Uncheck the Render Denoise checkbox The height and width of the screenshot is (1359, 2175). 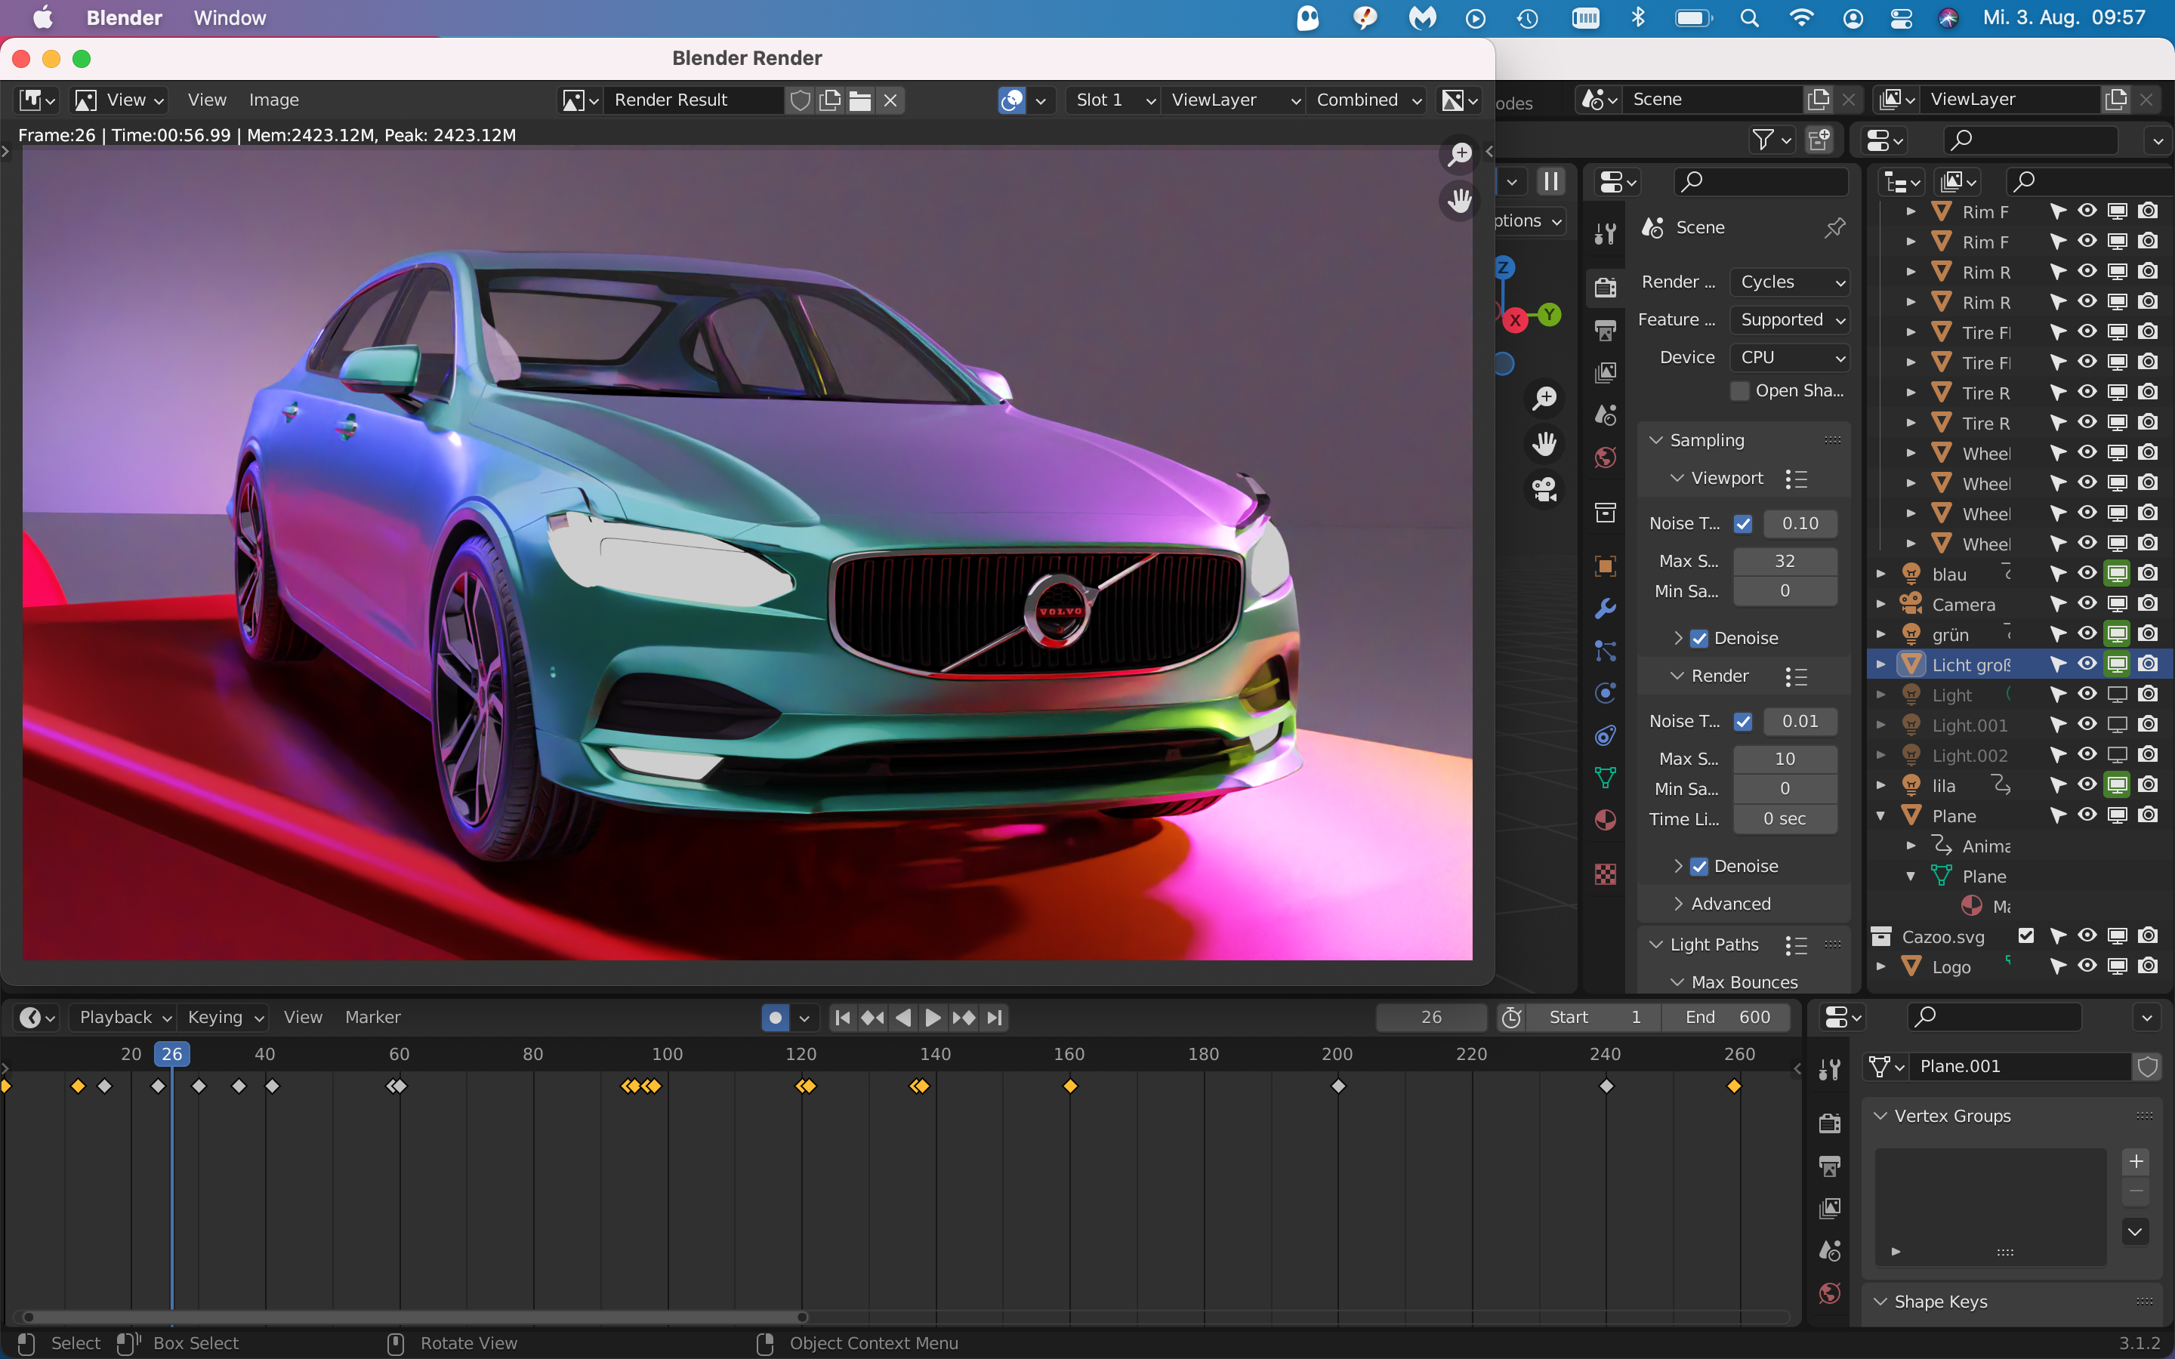coord(1698,867)
